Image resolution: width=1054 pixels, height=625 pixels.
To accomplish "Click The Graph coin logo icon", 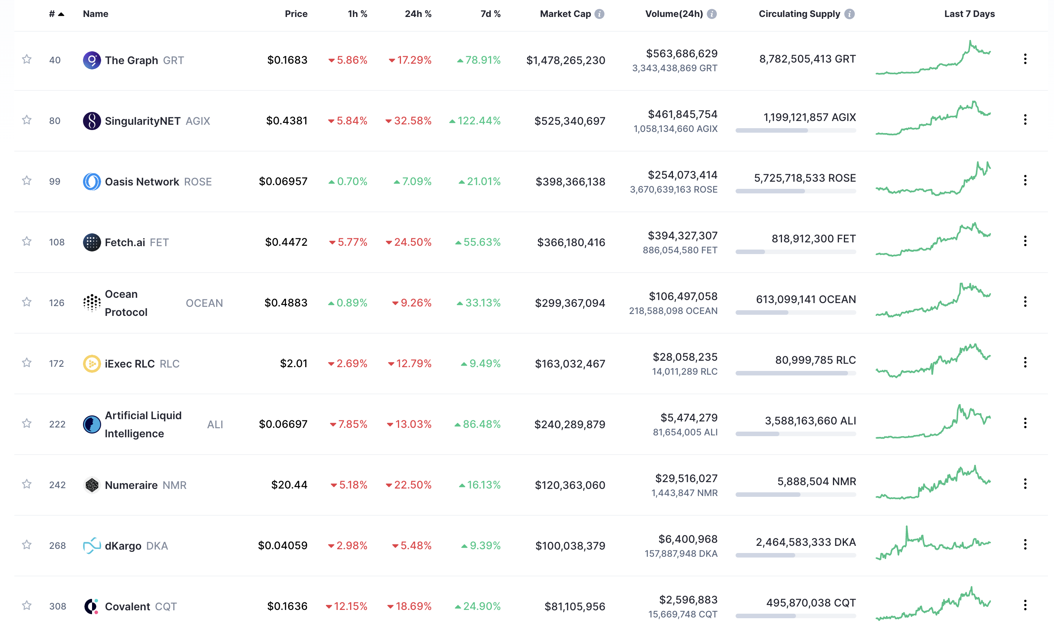I will pos(91,60).
